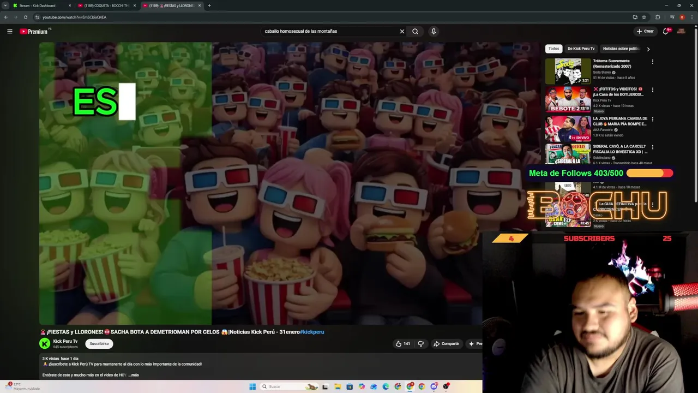Select the De Kick Peru Tv chip
The width and height of the screenshot is (698, 393).
[581, 49]
